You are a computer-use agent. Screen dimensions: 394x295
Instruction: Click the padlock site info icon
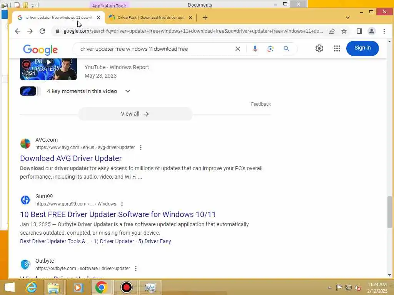pos(58,31)
